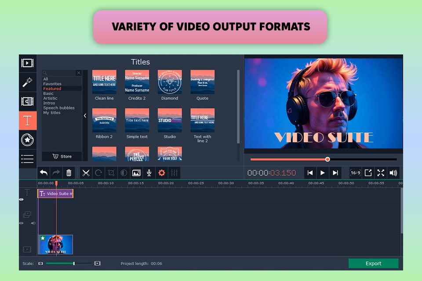Open the Store button
The width and height of the screenshot is (422, 281).
click(x=62, y=156)
